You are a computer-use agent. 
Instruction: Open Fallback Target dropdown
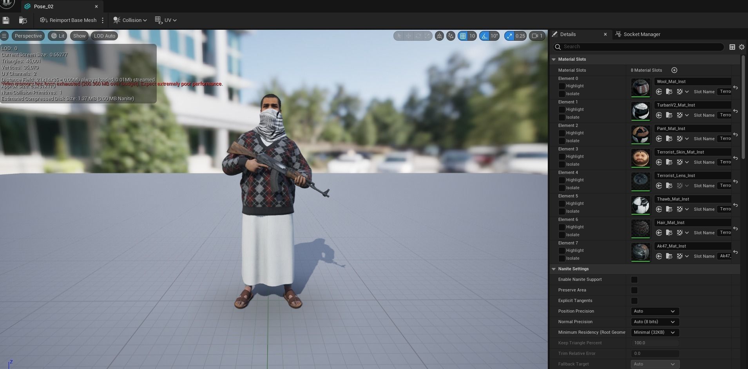655,364
